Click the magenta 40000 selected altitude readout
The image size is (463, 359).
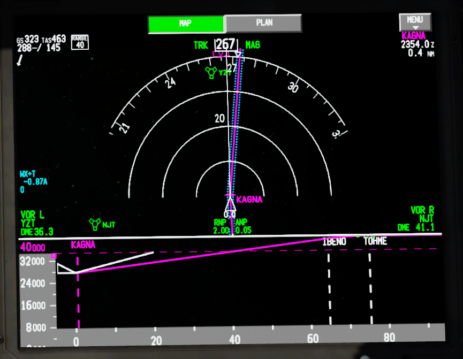(x=33, y=247)
